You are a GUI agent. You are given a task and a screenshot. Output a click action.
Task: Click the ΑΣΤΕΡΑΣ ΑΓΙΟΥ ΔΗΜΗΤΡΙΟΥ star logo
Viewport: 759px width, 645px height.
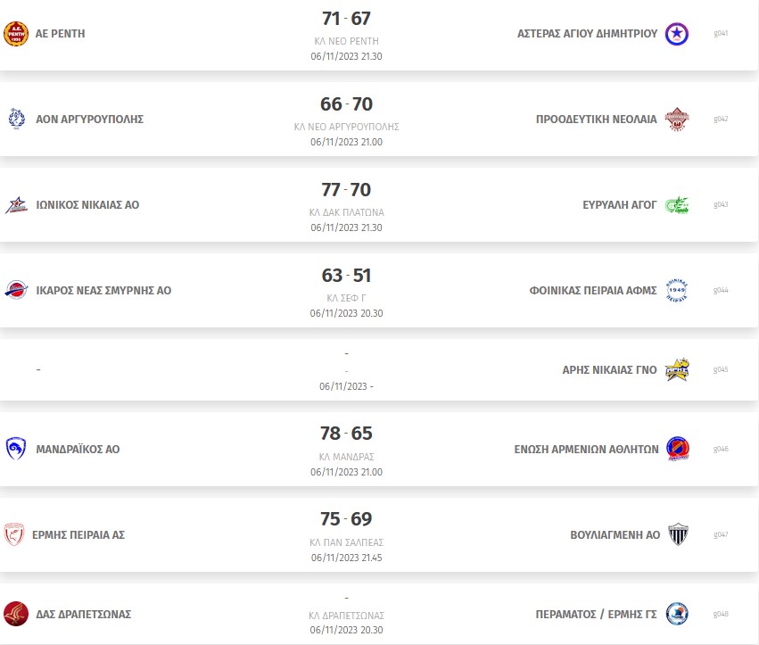(677, 34)
